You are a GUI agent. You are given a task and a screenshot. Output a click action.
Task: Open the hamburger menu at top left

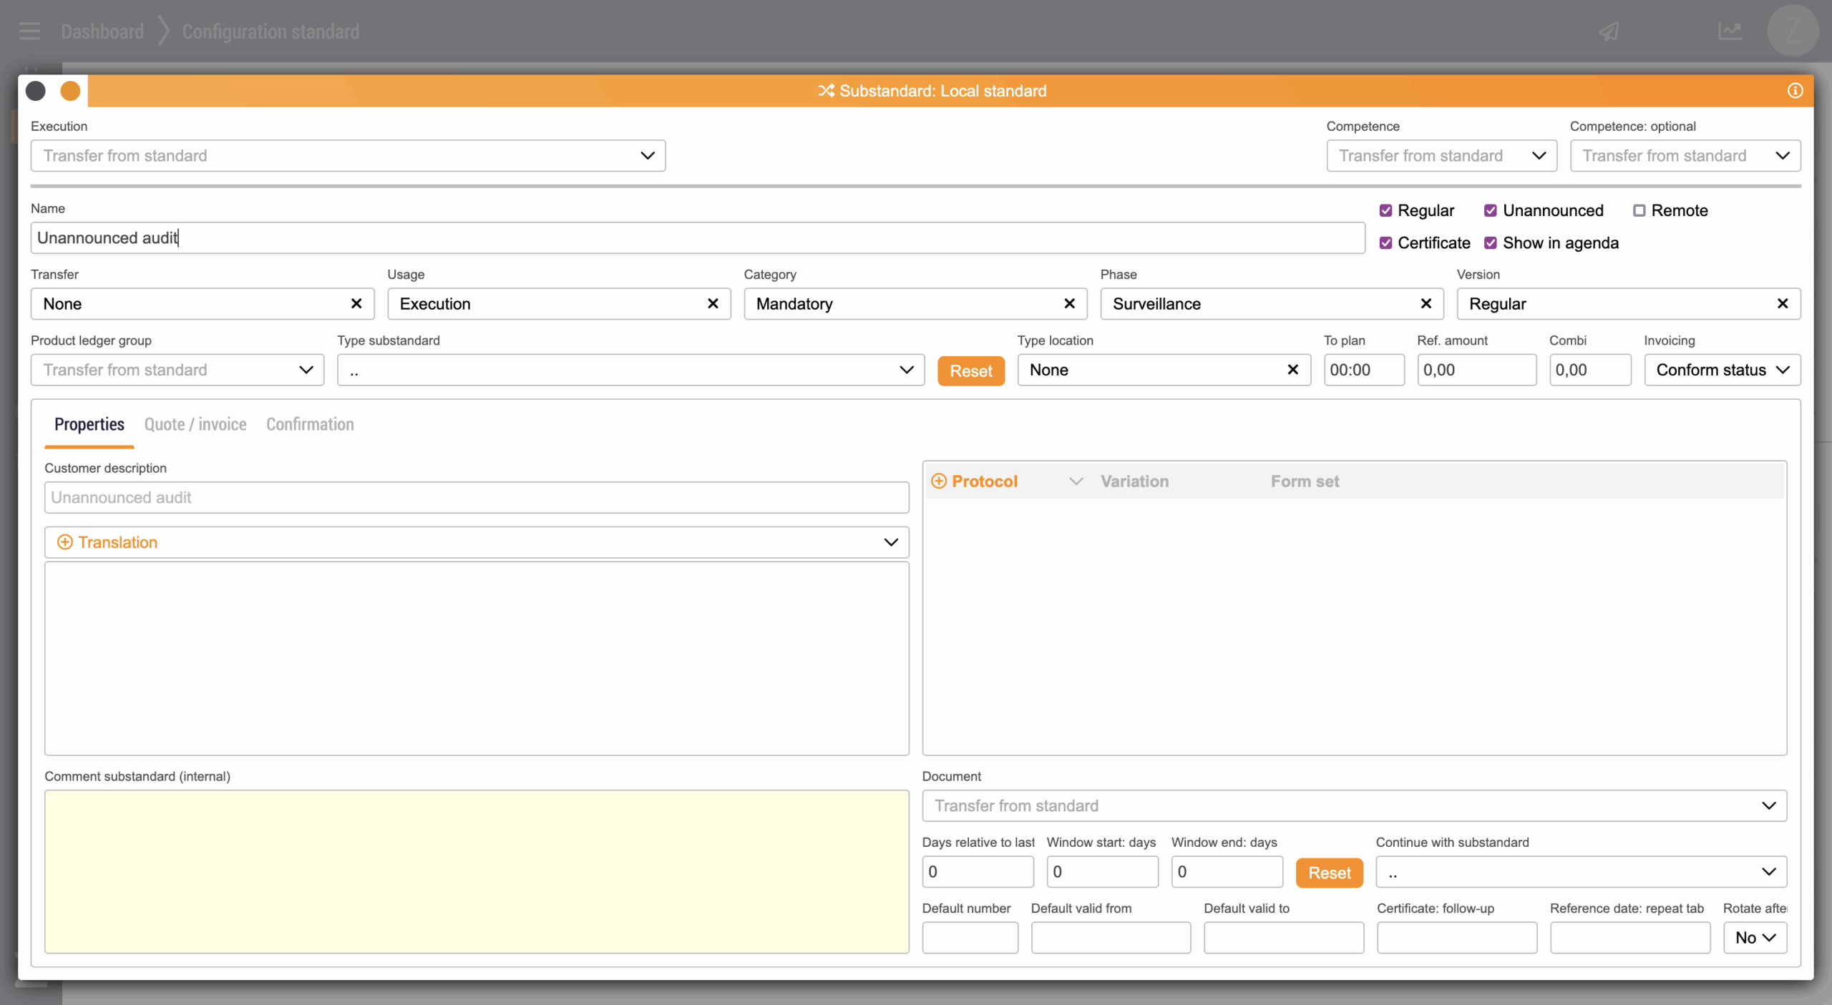click(x=29, y=31)
